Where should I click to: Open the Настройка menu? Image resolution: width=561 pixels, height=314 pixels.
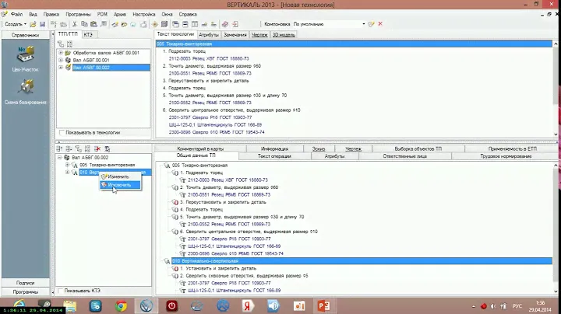pyautogui.click(x=143, y=14)
